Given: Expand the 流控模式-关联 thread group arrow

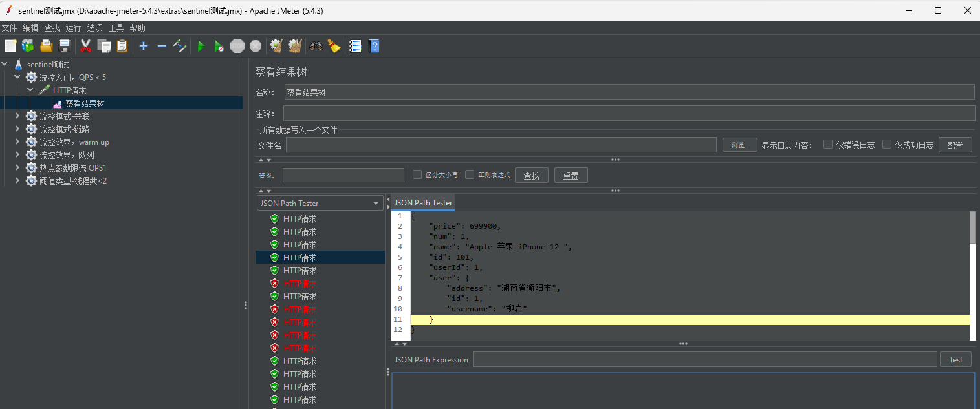Looking at the screenshot, I should [x=17, y=116].
